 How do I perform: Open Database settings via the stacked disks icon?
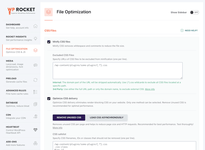pos(35,104)
